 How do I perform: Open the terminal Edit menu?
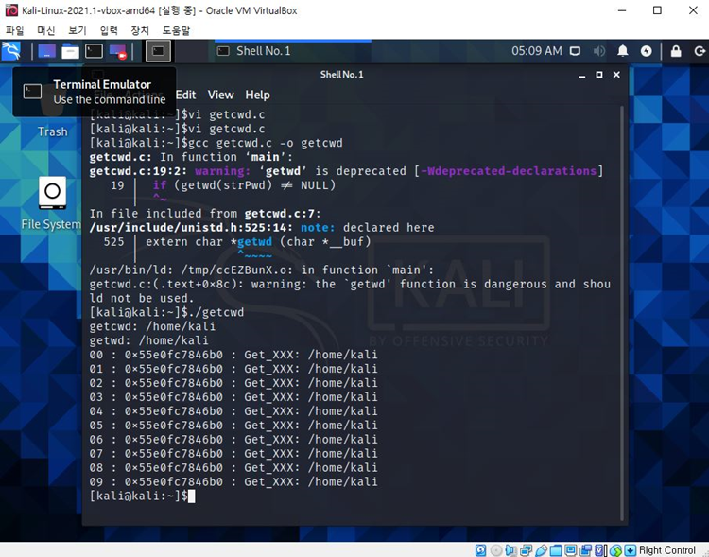tap(185, 95)
